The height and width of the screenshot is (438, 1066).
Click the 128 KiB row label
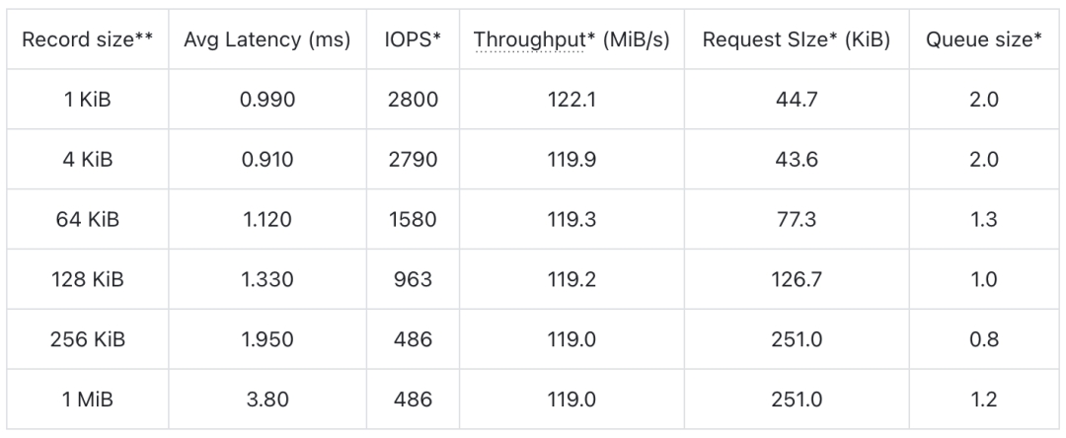(88, 279)
